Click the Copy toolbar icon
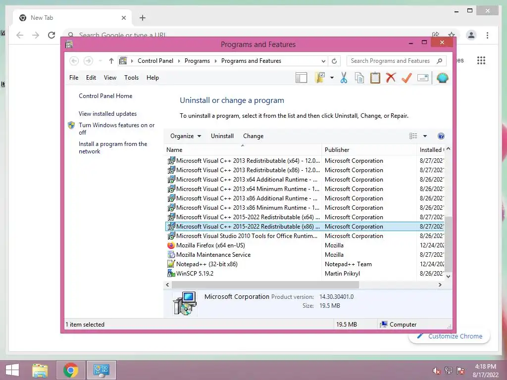 click(x=359, y=78)
